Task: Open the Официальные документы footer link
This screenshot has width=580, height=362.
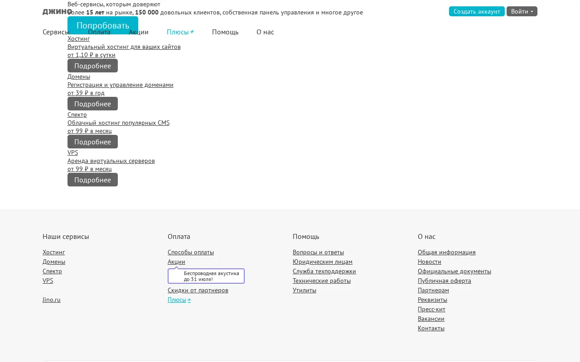Action: (x=454, y=271)
